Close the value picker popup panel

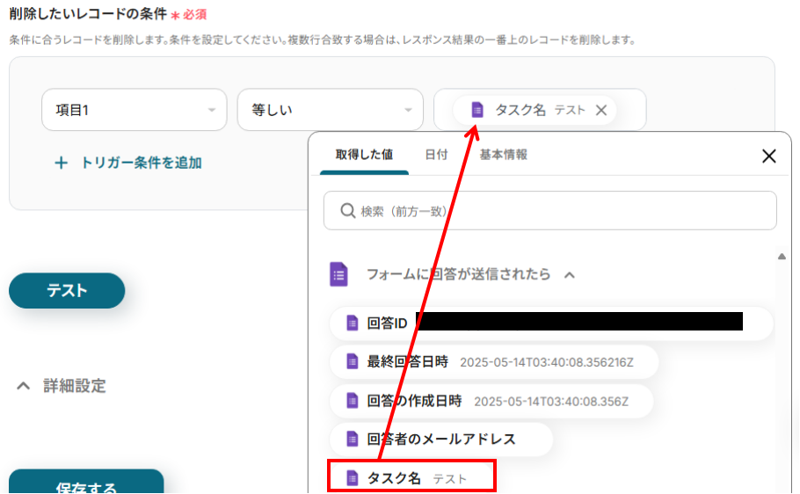(x=768, y=156)
